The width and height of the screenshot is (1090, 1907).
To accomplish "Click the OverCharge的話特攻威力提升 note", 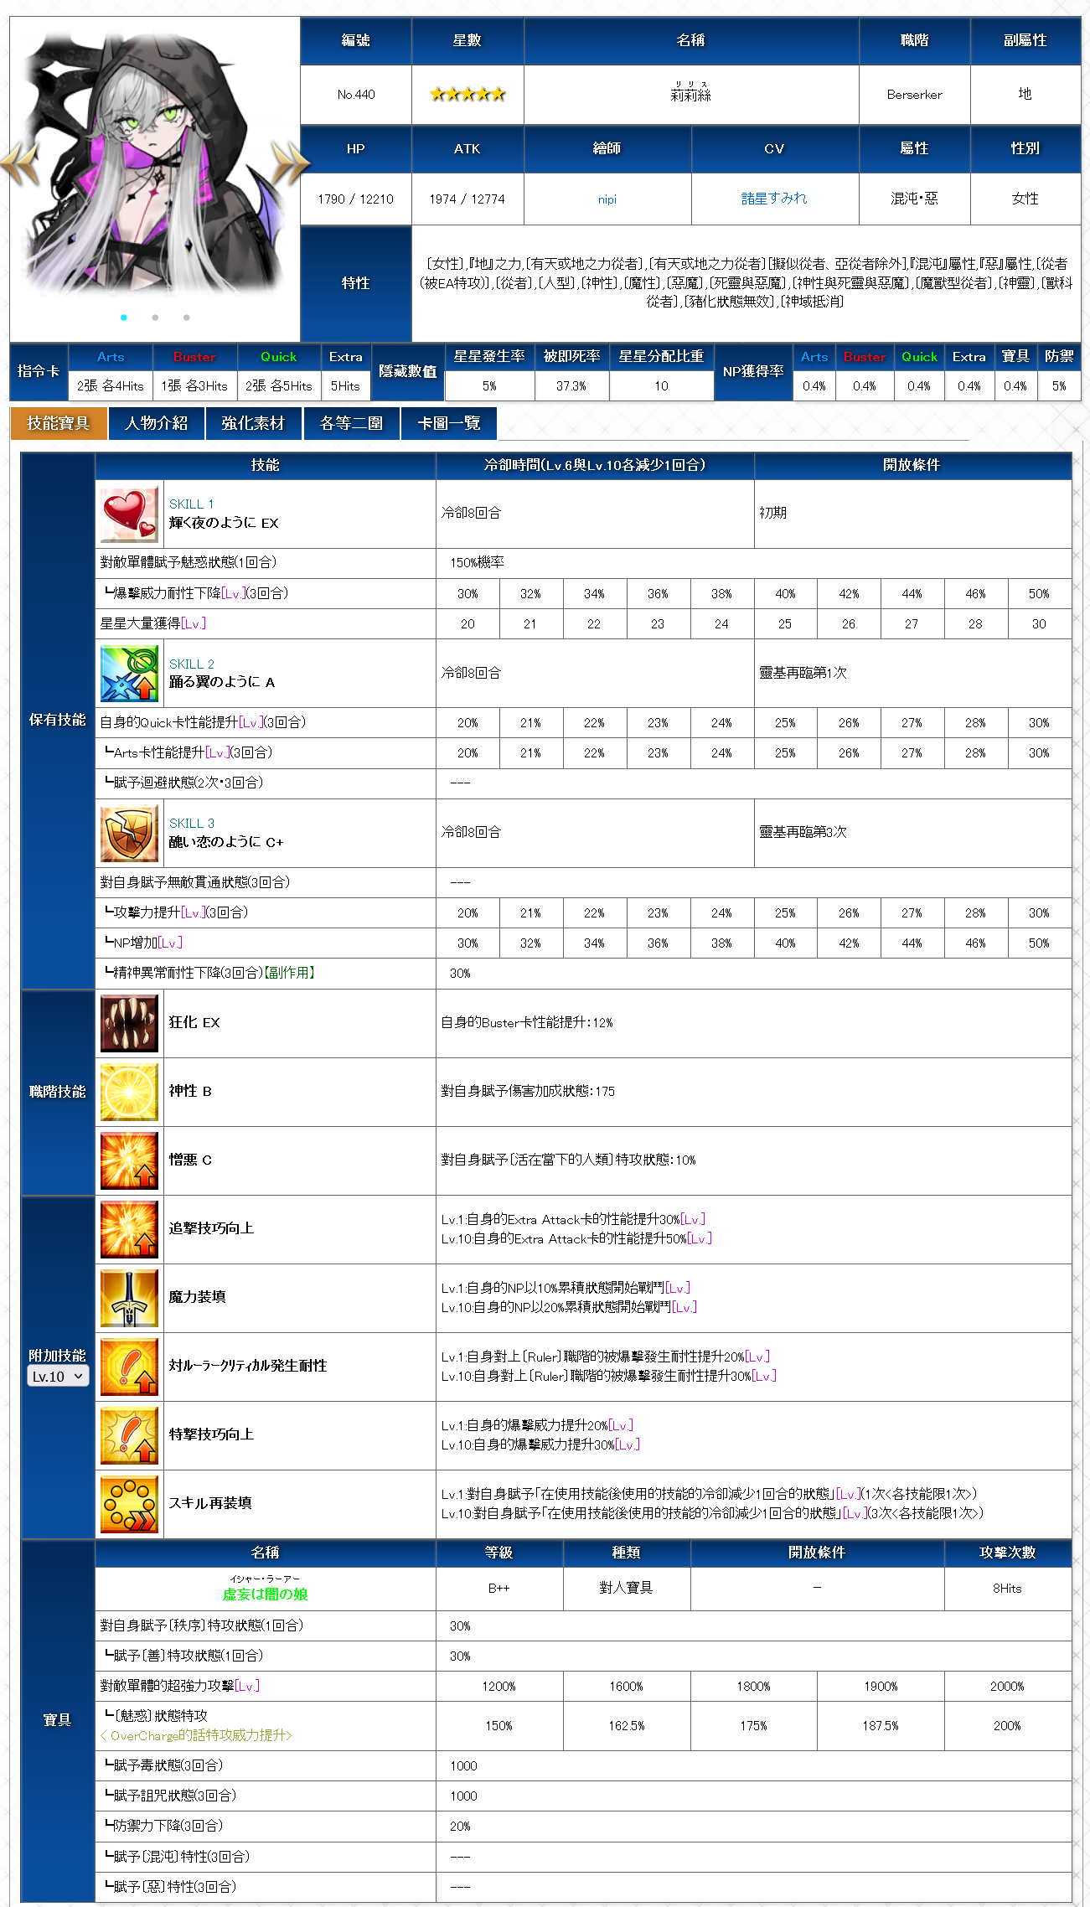I will pos(196,1735).
